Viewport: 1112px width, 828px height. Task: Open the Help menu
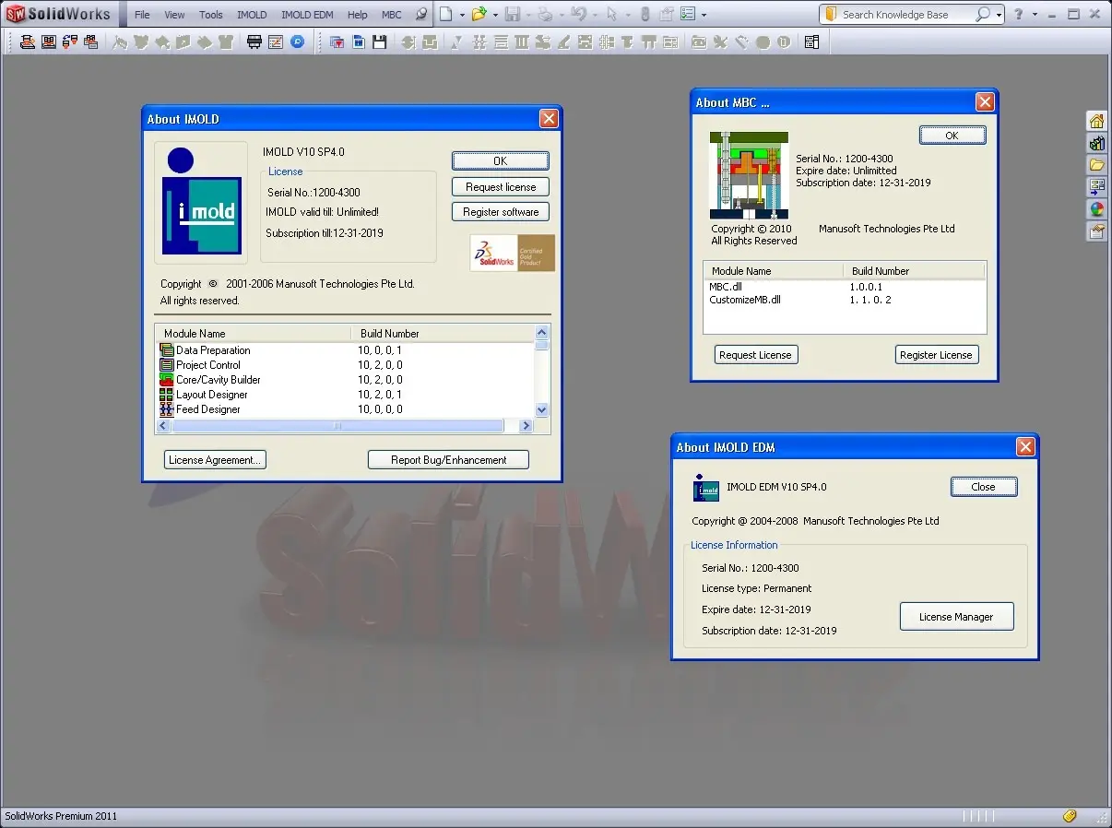(x=358, y=15)
